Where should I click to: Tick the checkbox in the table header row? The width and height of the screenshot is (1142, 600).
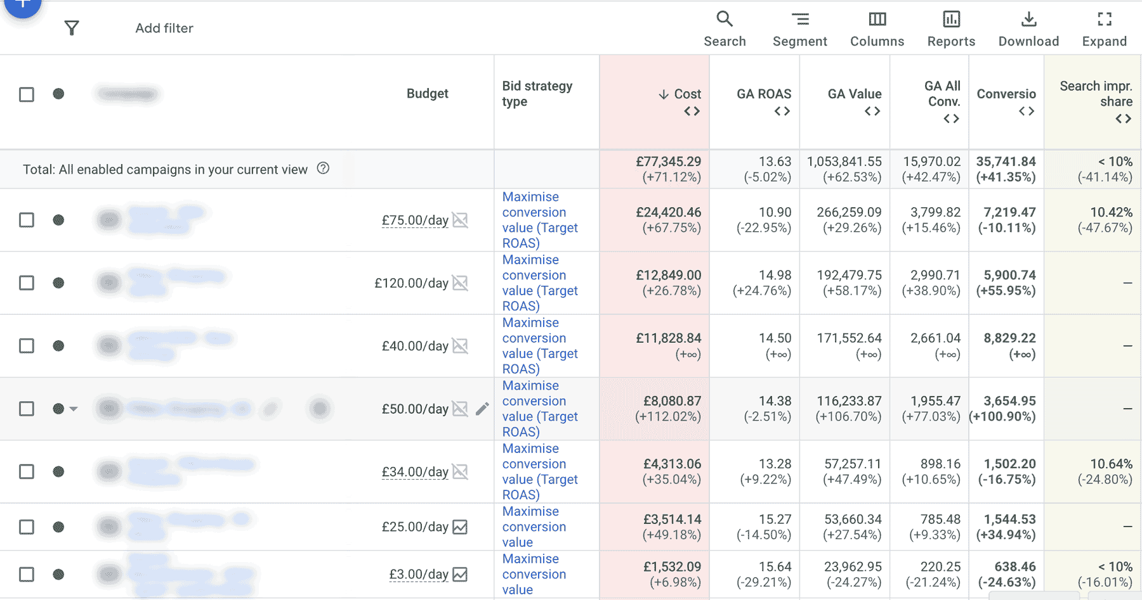(x=26, y=94)
